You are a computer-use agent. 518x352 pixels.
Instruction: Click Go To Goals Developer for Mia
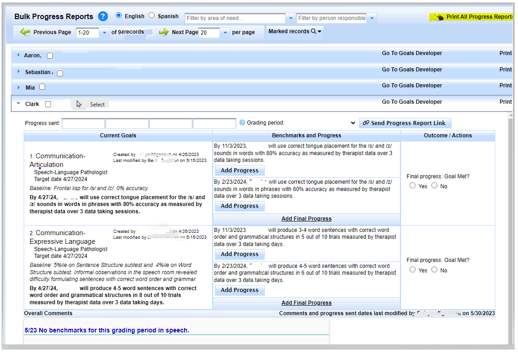point(412,85)
